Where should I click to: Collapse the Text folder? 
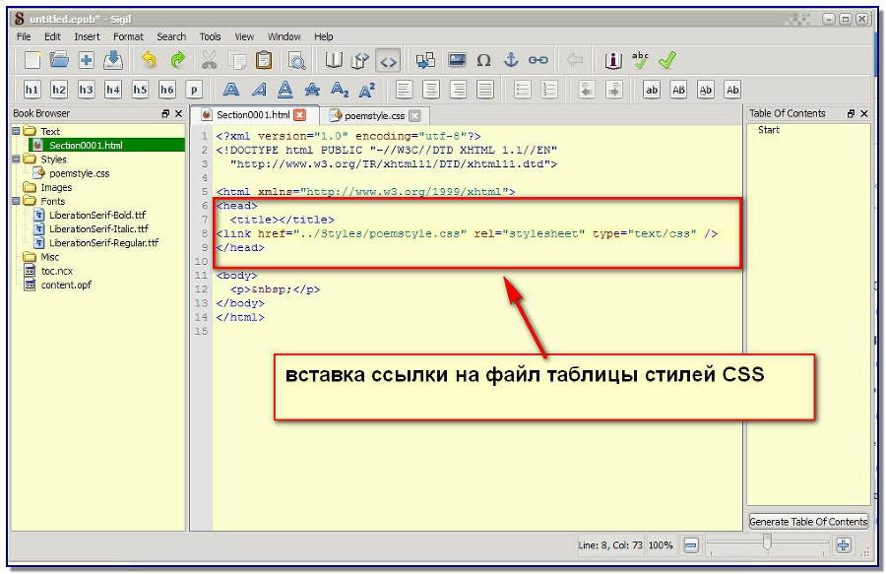click(x=16, y=131)
